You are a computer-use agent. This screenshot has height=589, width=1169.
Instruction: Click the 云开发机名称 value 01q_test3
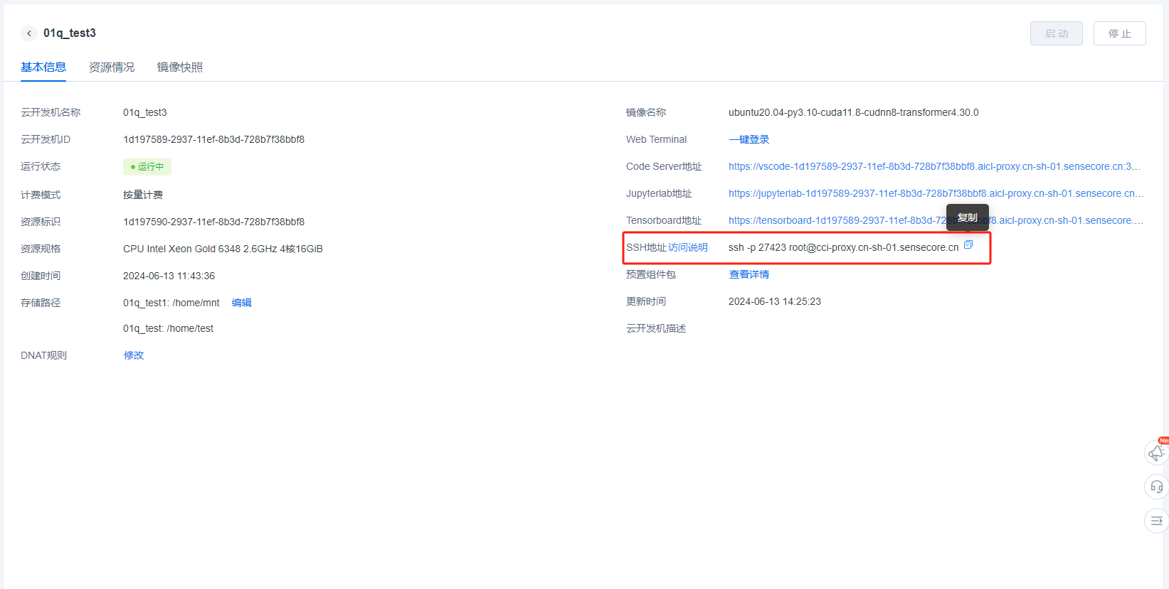pyautogui.click(x=145, y=112)
